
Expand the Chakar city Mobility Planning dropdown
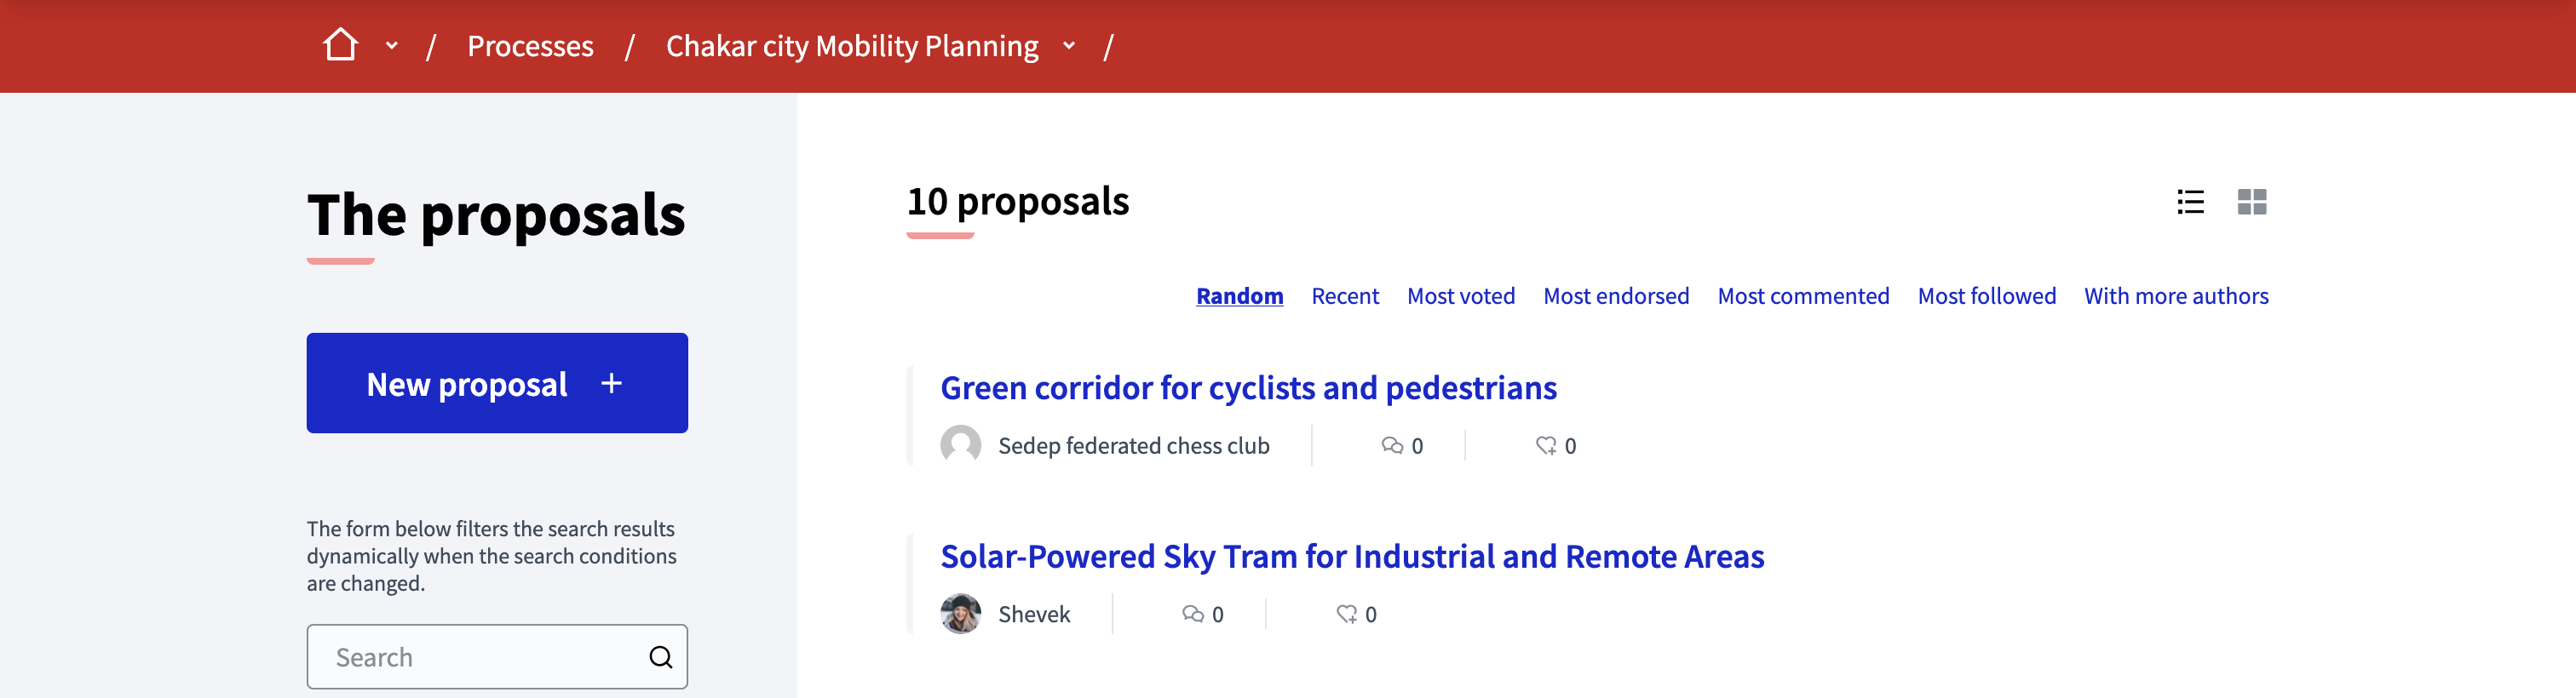(x=1068, y=46)
